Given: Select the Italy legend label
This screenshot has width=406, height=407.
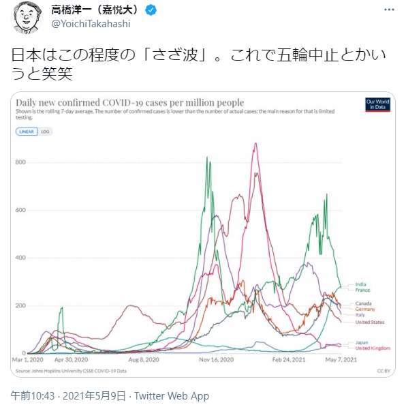Looking at the screenshot, I should [360, 315].
